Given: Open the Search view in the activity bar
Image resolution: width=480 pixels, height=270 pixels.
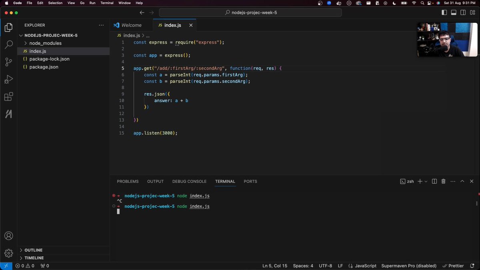Looking at the screenshot, I should tap(8, 44).
